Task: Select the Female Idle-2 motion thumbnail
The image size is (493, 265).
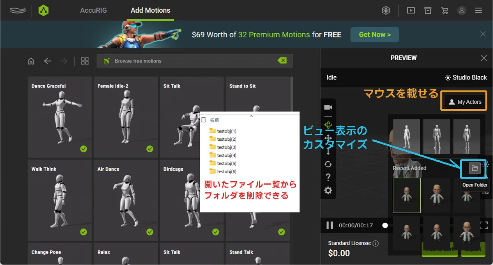Action: 126,117
